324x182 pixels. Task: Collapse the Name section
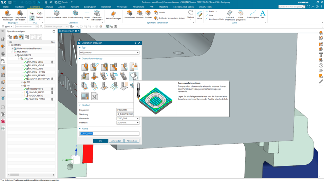point(80,128)
